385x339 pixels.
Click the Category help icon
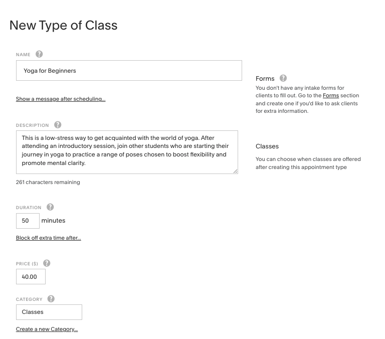pos(51,299)
